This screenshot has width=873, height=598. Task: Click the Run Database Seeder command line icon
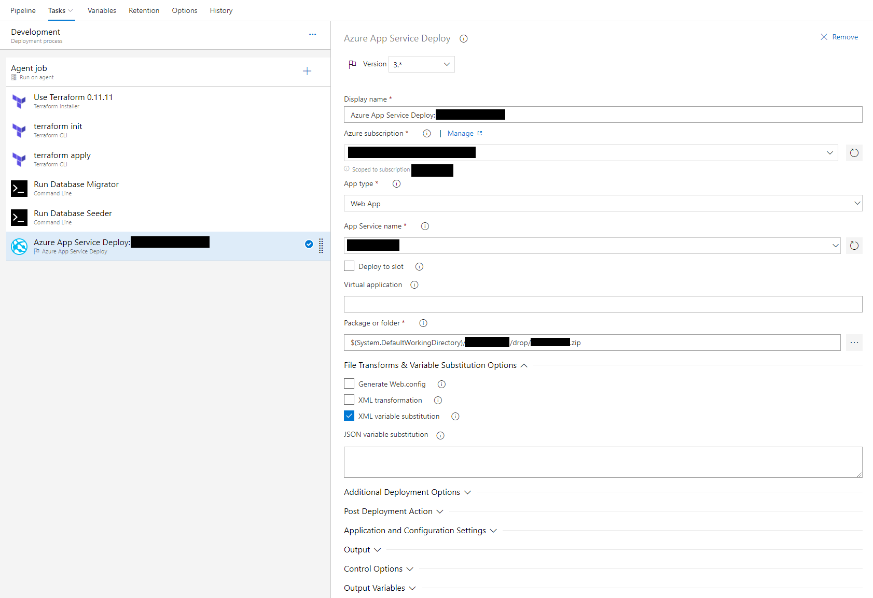point(19,218)
